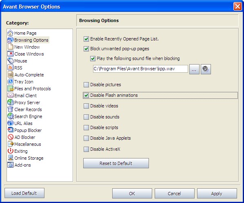Viewport: 244px width, 203px height.
Task: Click the Proxy Server globe icon
Action: (x=10, y=102)
